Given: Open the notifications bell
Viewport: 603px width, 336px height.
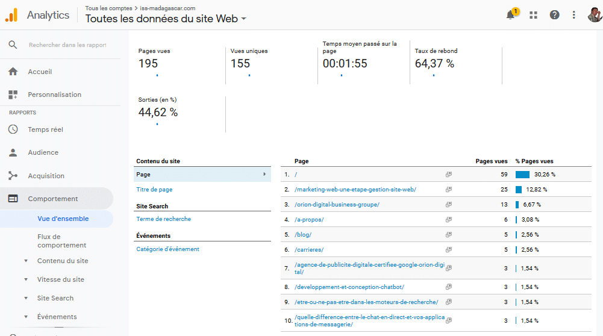Looking at the screenshot, I should tap(510, 15).
